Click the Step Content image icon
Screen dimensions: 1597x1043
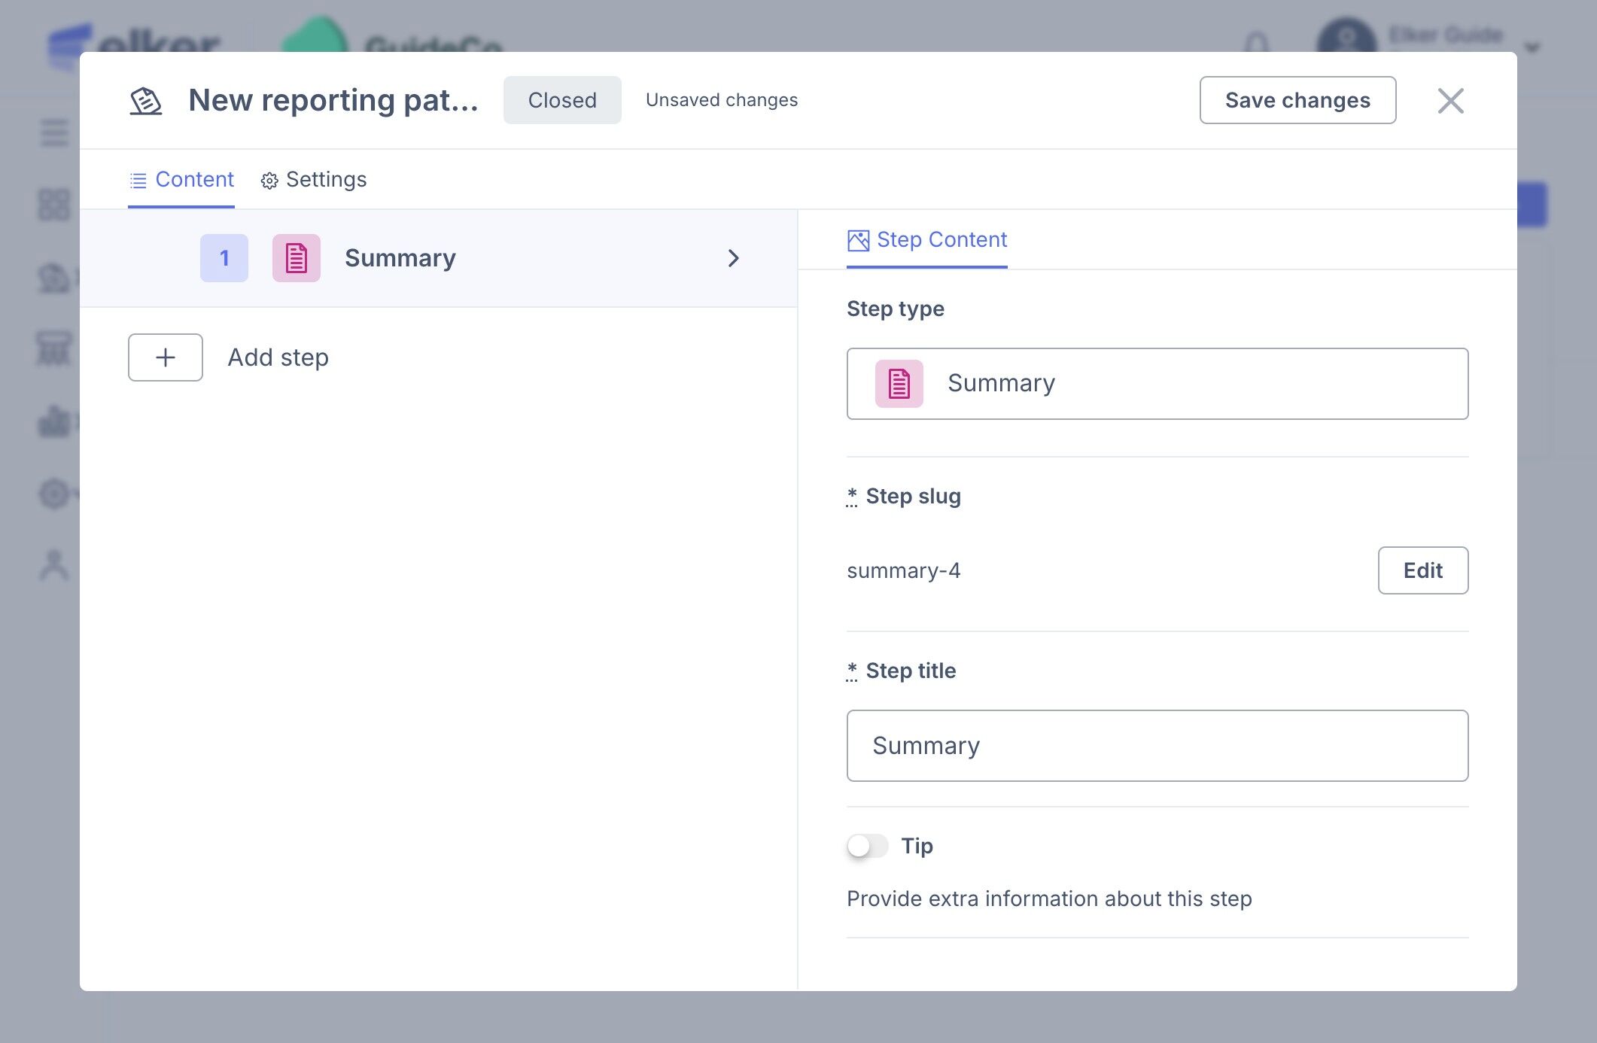click(858, 240)
